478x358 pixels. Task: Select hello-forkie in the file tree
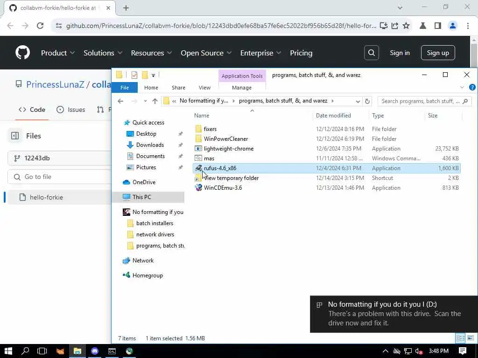click(60, 197)
